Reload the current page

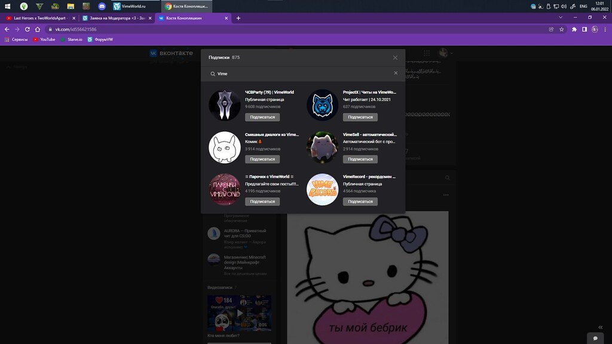(x=28, y=29)
